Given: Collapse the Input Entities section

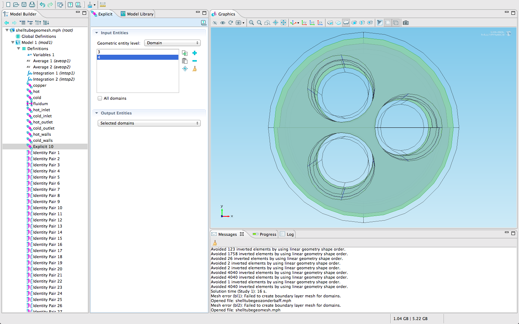Looking at the screenshot, I should (x=97, y=33).
